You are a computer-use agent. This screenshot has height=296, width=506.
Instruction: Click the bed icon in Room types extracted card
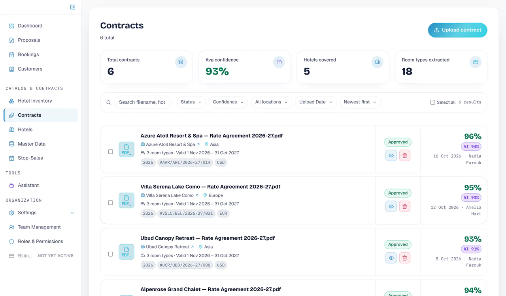[x=476, y=62]
